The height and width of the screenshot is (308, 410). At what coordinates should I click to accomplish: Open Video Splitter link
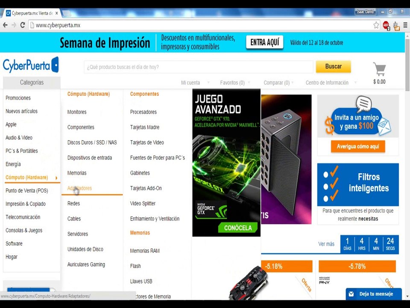tap(143, 204)
